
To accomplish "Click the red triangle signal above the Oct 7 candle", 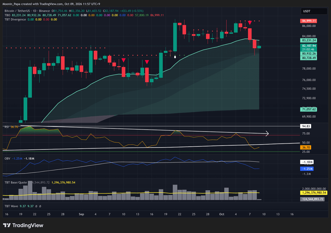I will [x=250, y=22].
